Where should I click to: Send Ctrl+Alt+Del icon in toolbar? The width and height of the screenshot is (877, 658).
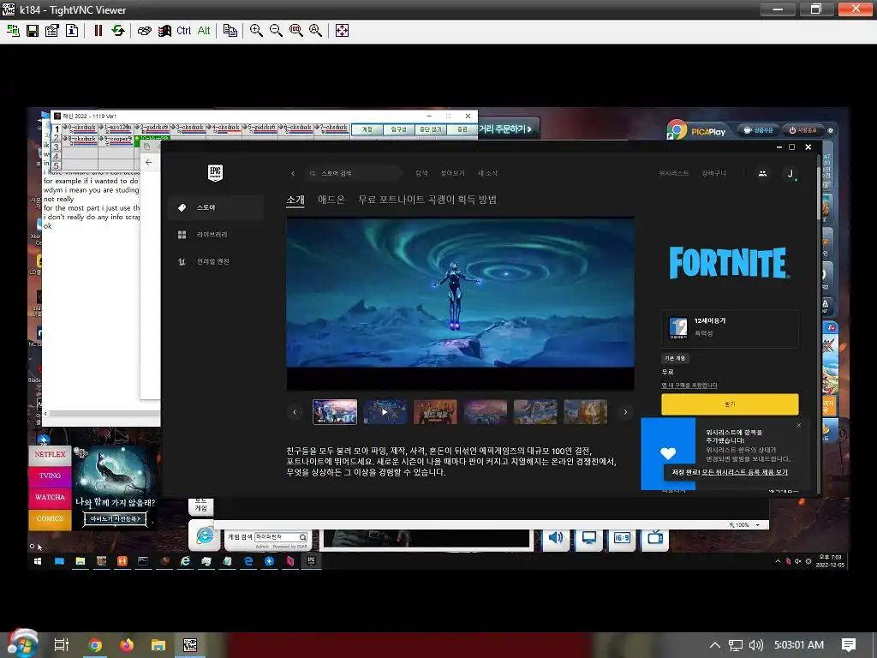point(144,31)
